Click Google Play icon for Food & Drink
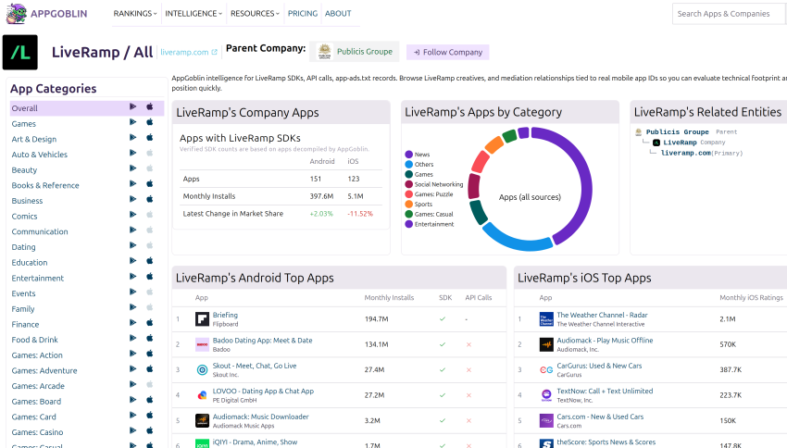The image size is (787, 448). (133, 338)
